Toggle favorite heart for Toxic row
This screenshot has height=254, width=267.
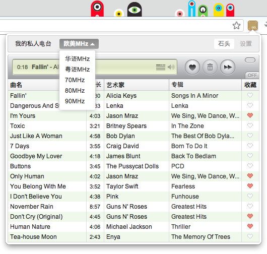point(250,125)
